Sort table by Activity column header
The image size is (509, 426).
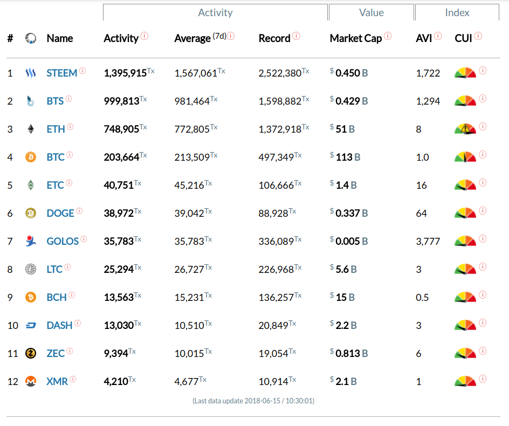(121, 38)
